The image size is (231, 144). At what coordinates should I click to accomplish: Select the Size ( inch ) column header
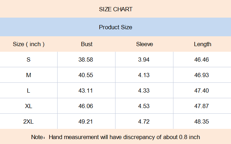click(29, 44)
